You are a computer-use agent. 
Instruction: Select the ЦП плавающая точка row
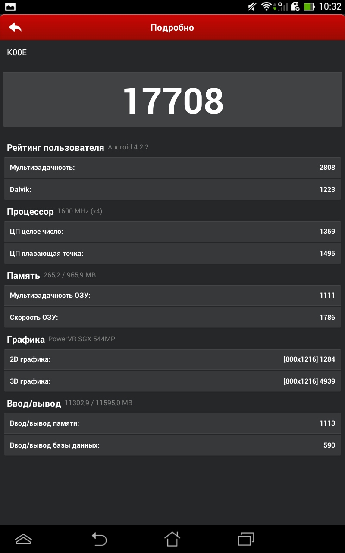coord(172,253)
